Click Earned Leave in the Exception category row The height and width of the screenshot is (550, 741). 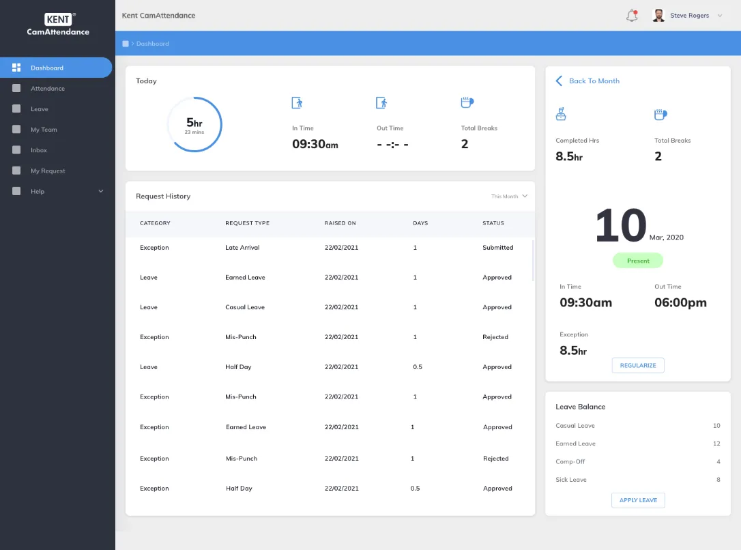coord(246,427)
